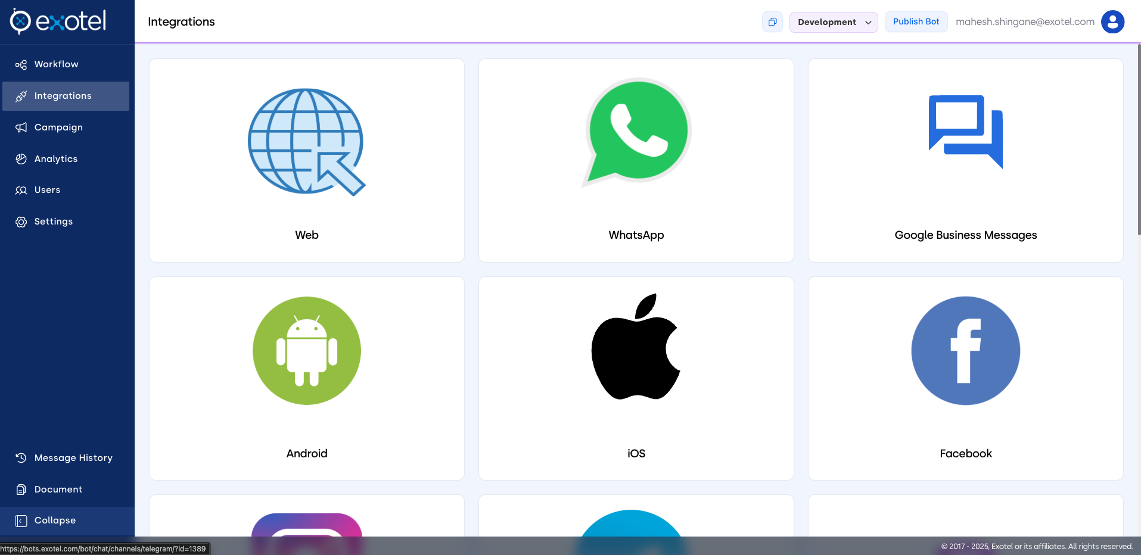Select the WhatsApp logo
Image resolution: width=1141 pixels, height=555 pixels.
click(636, 132)
